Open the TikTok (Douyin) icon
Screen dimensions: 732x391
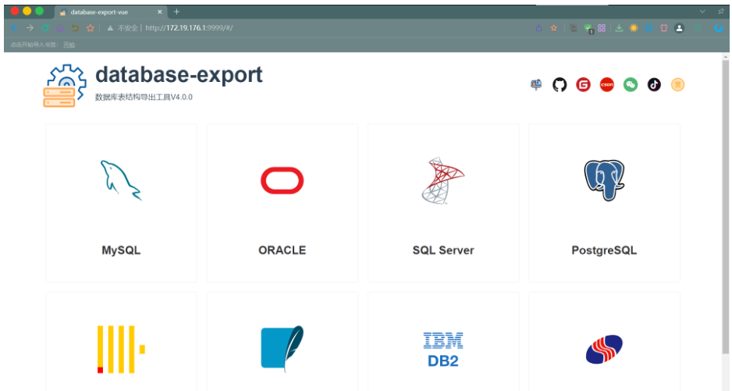pos(654,84)
